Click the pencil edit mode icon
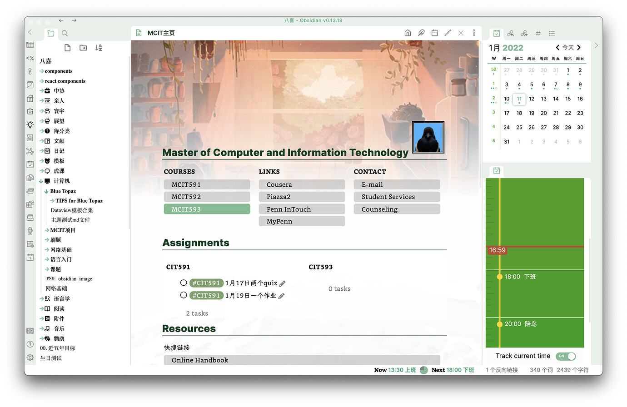The image size is (627, 407). (448, 33)
